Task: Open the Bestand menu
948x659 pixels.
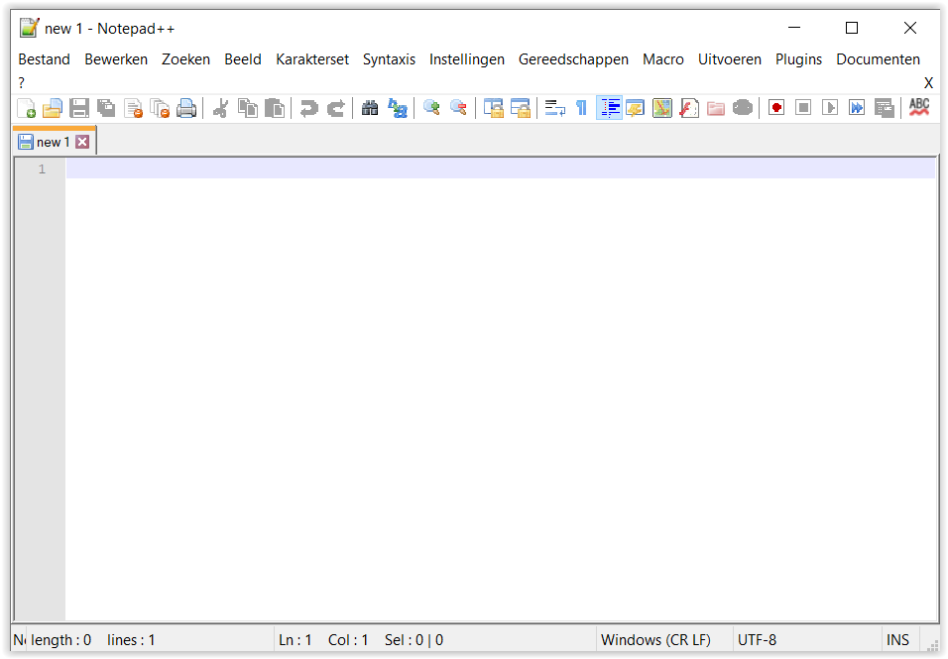Action: [x=45, y=59]
